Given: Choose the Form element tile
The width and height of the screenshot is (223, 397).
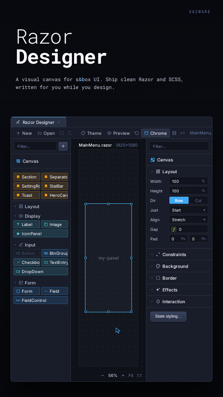Looking at the screenshot, I should 27,291.
